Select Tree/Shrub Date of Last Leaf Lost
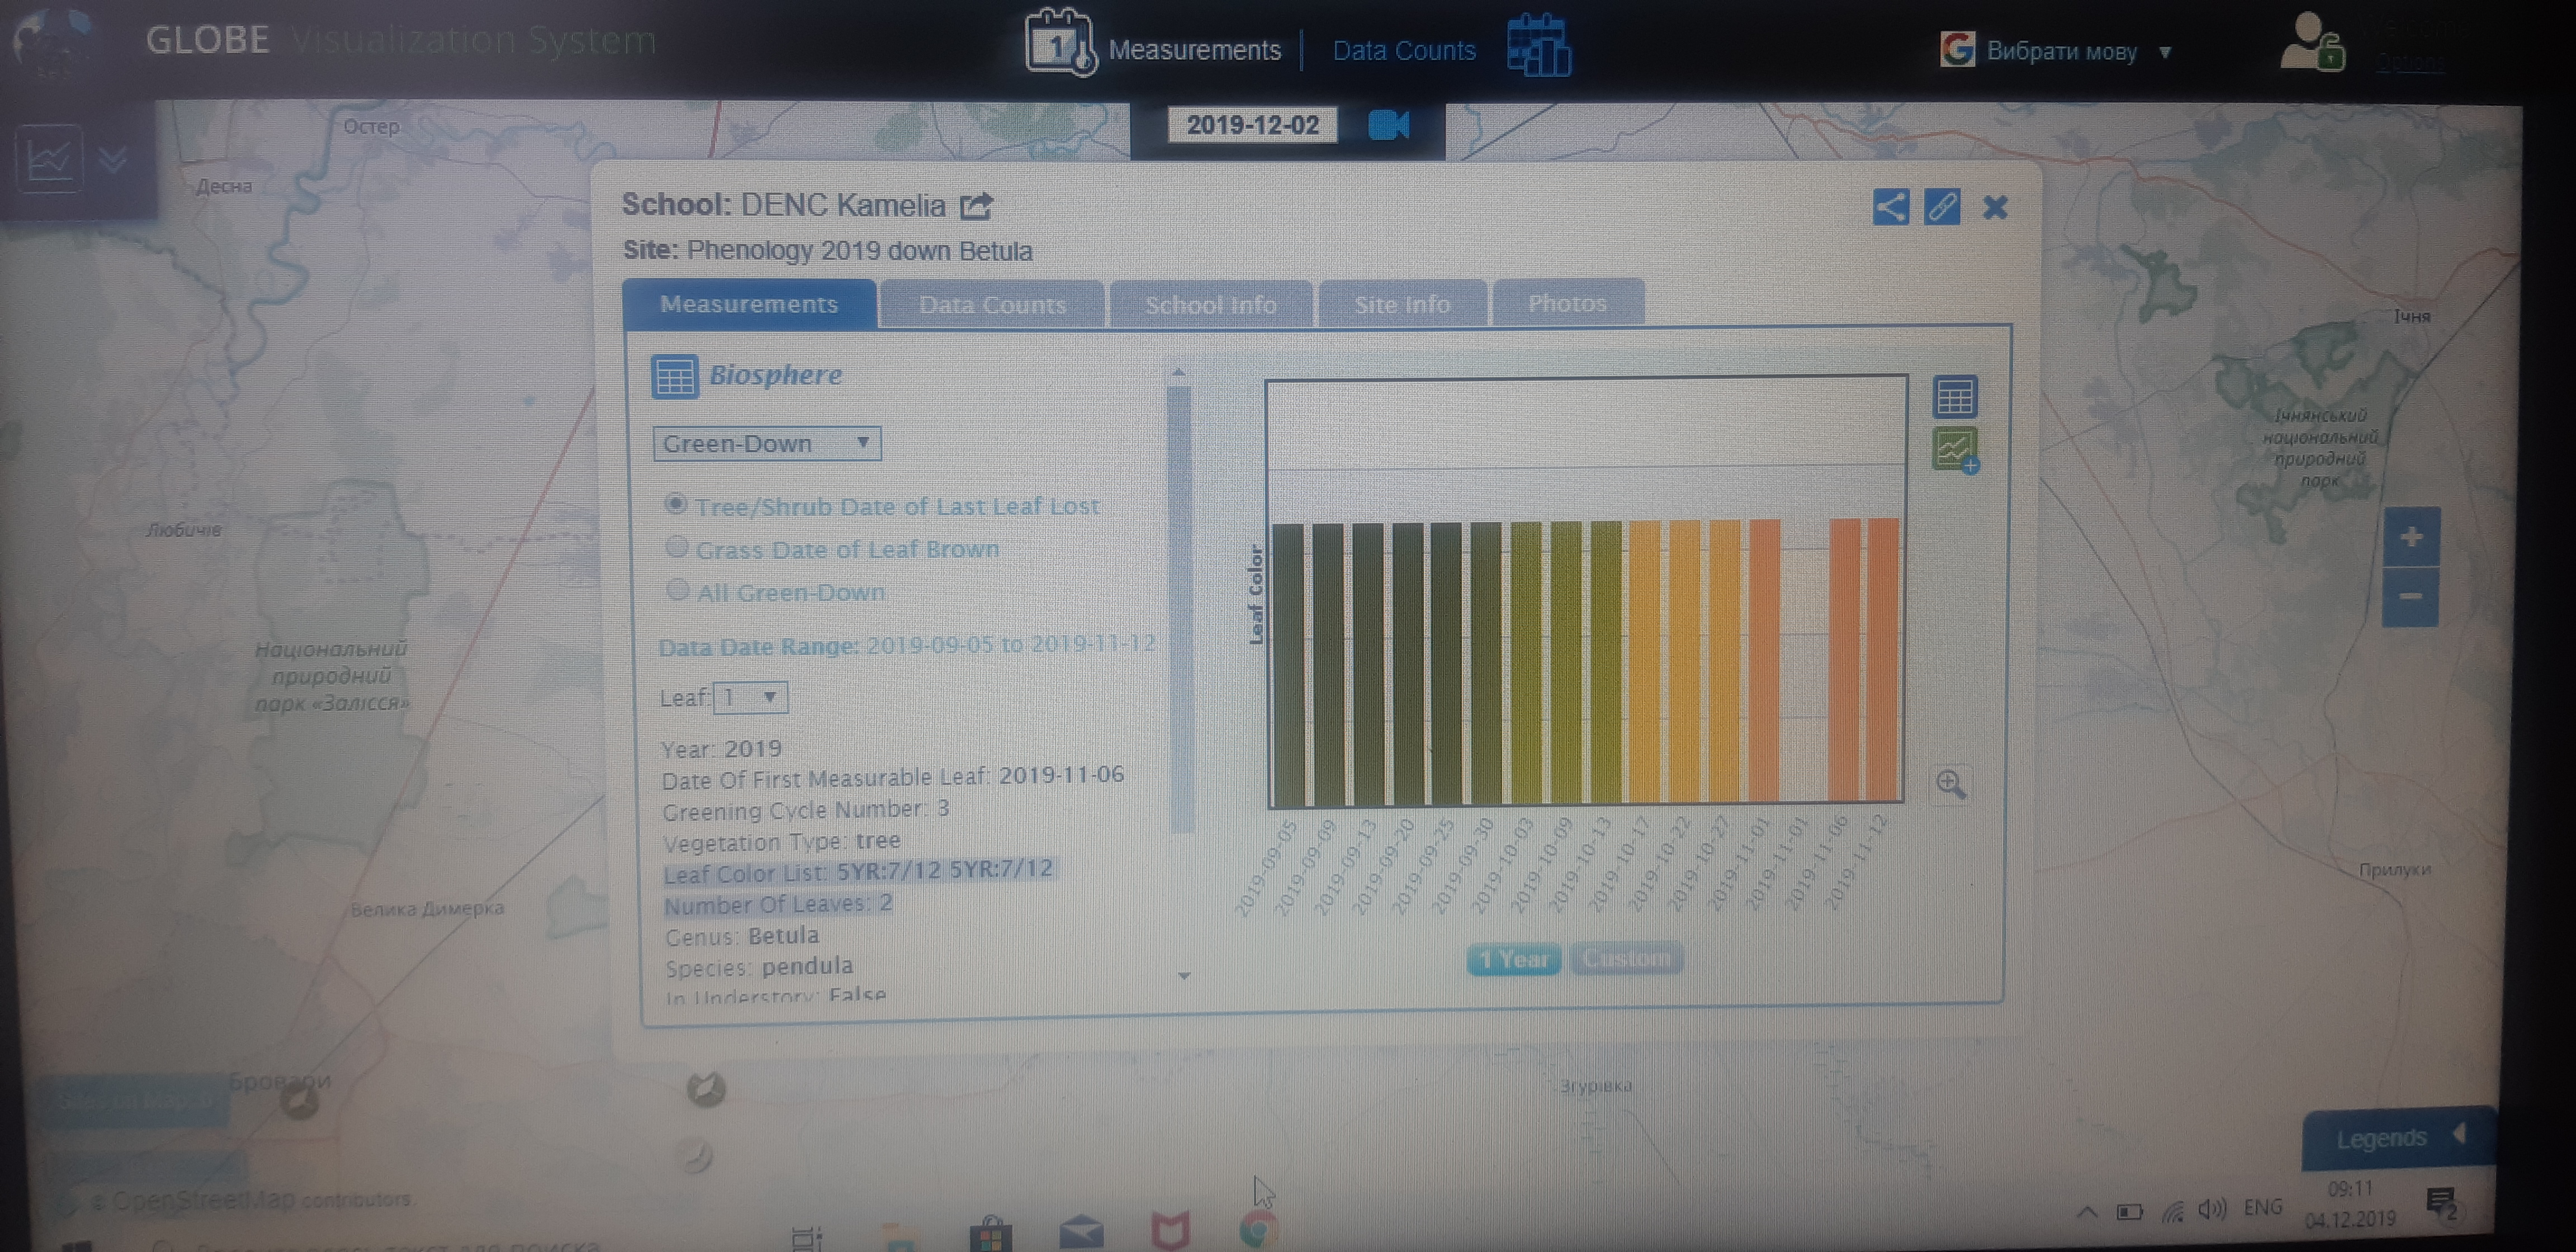This screenshot has width=2576, height=1252. [676, 504]
